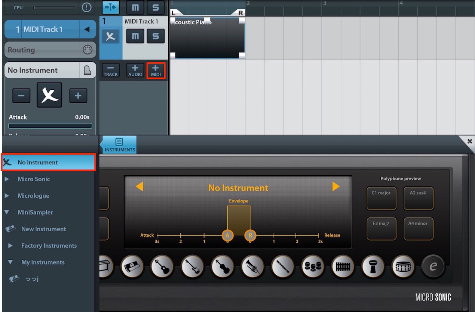Click the CPU warning exclamation icon
The image size is (475, 312).
pyautogui.click(x=86, y=7)
